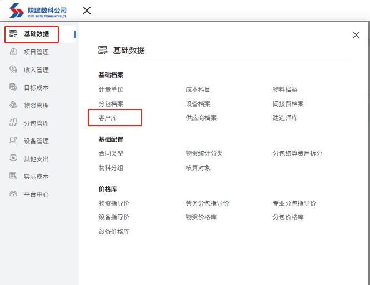Click the 分包管理 sidebar icon
Image resolution: width=370 pixels, height=285 pixels.
(13, 123)
